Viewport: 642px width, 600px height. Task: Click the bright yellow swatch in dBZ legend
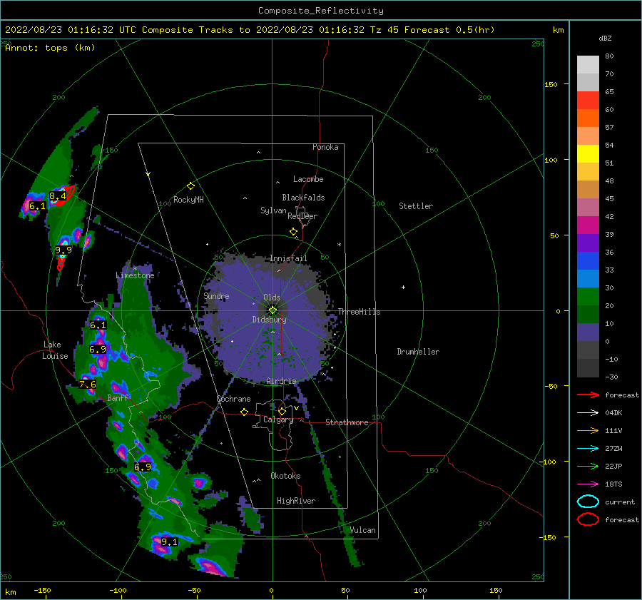coord(588,153)
